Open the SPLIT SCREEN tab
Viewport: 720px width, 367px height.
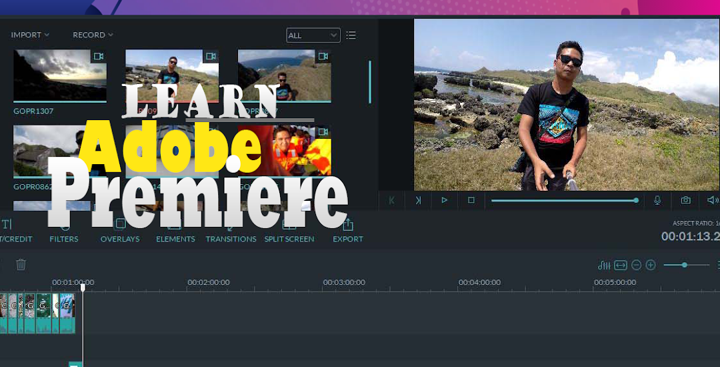pyautogui.click(x=289, y=232)
